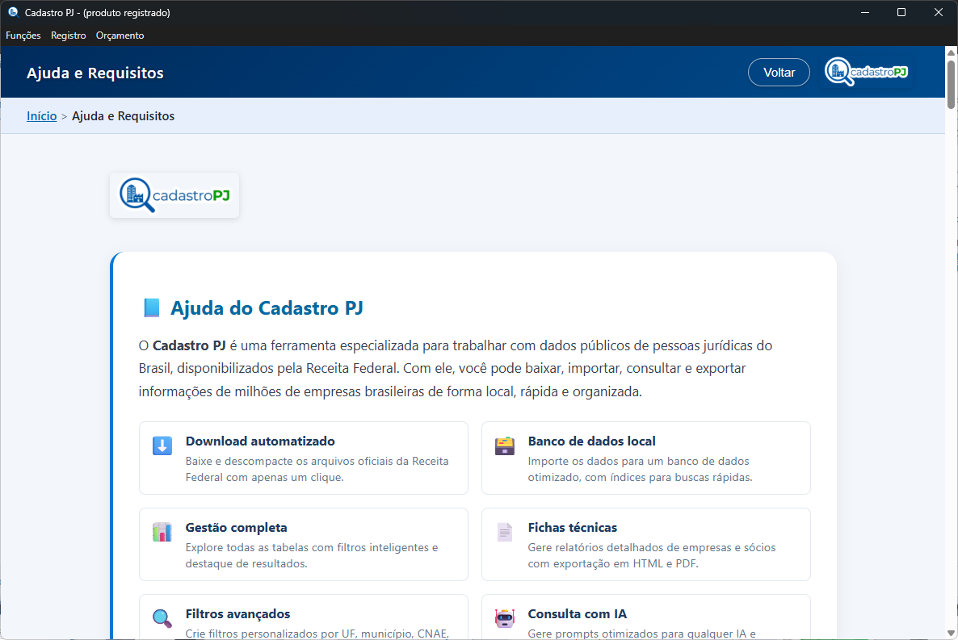Select the Fichas técnicas card title
The width and height of the screenshot is (958, 640).
(x=572, y=528)
